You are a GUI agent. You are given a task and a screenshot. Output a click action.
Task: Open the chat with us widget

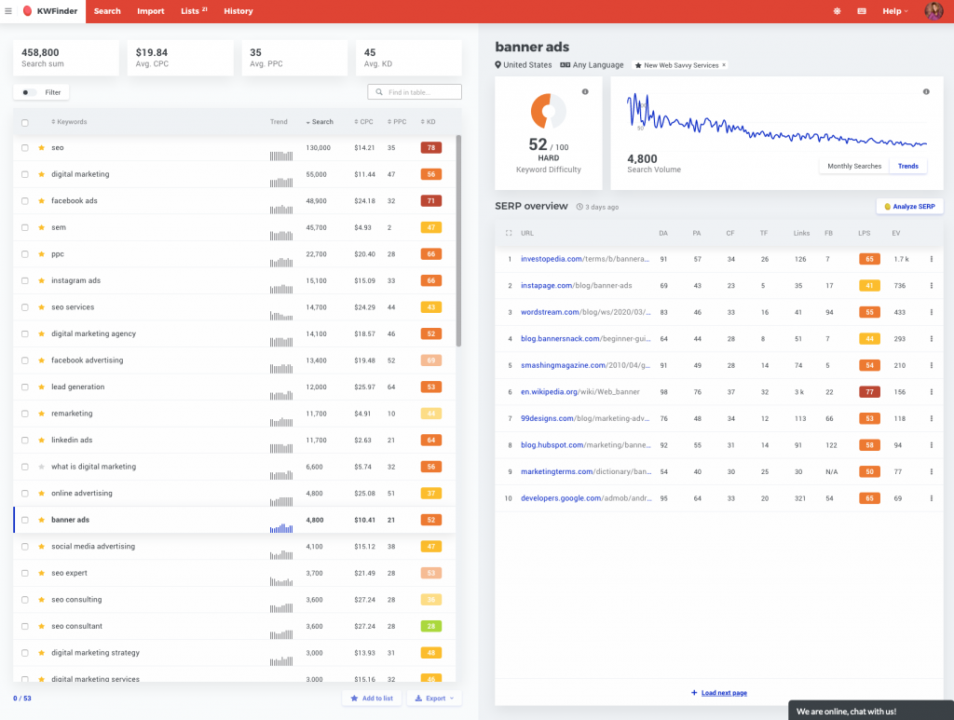pyautogui.click(x=871, y=711)
